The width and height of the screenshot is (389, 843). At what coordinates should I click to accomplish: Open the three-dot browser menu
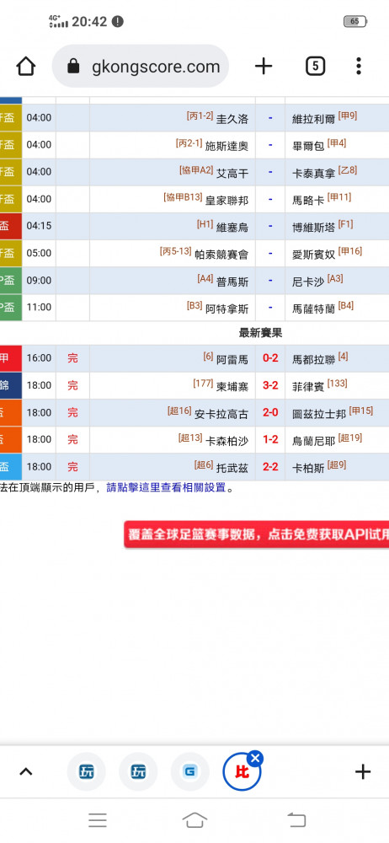tap(359, 66)
